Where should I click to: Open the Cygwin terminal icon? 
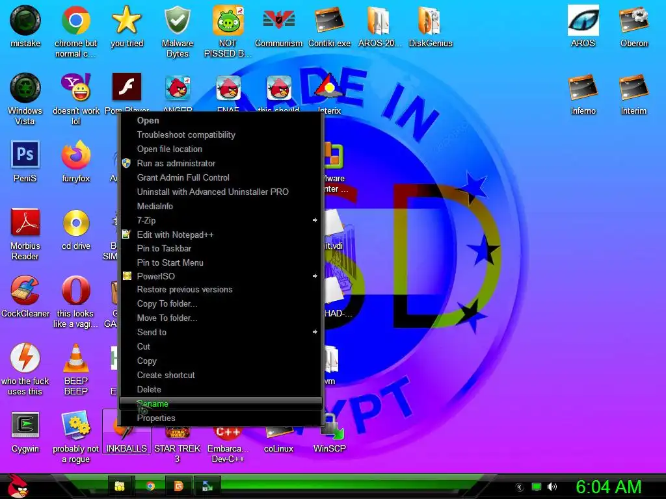pos(25,425)
